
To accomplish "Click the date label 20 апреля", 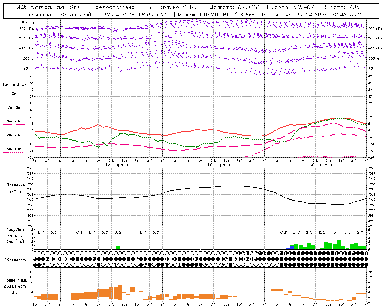I will (x=321, y=165).
